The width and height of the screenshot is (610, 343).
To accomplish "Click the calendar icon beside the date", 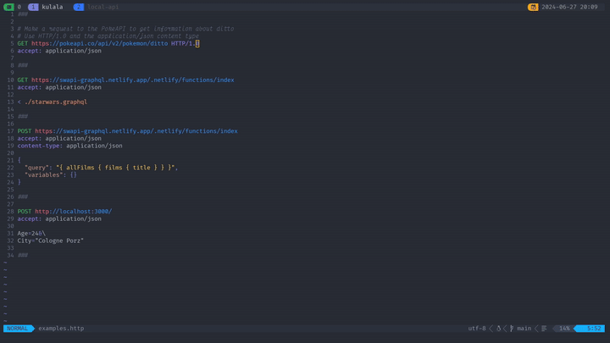I will 533,6.
